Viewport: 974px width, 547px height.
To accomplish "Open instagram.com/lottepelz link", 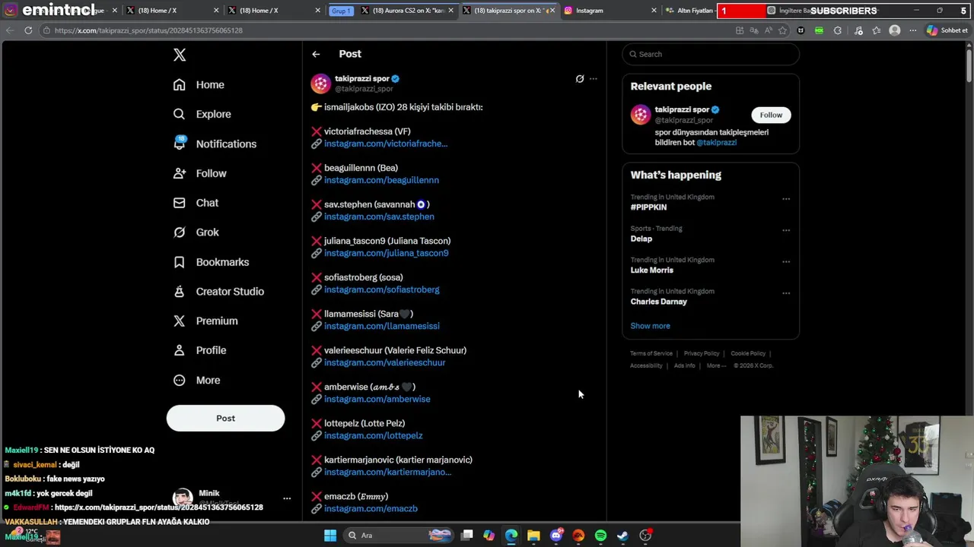I will [x=373, y=435].
